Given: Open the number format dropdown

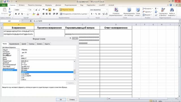Looking at the screenshot, I should [x=107, y=10].
